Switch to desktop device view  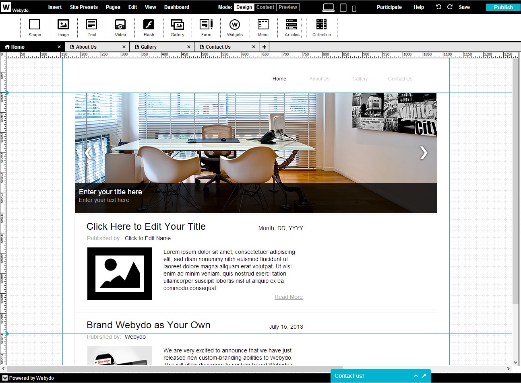329,8
